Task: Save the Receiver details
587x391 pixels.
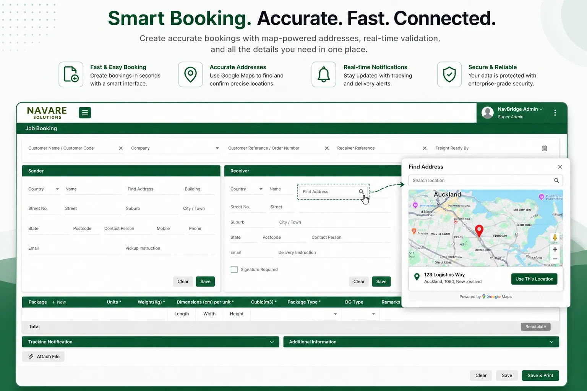Action: [x=381, y=281]
